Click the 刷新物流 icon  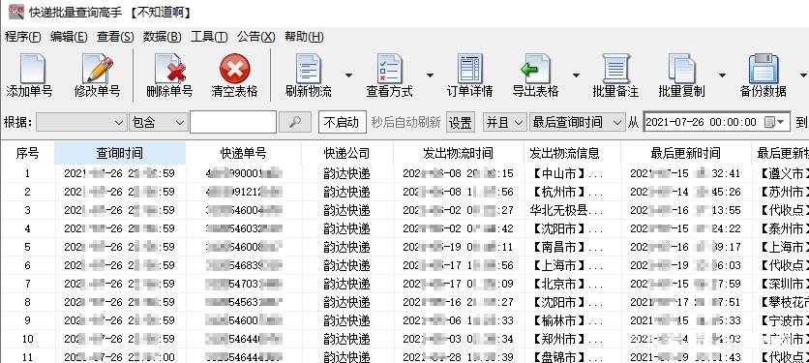point(309,69)
